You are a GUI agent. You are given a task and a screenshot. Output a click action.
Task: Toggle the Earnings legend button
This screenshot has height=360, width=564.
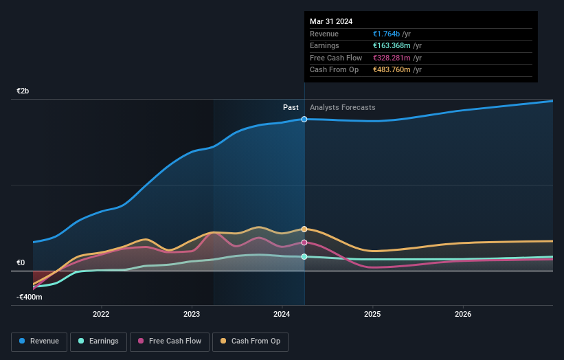98,341
